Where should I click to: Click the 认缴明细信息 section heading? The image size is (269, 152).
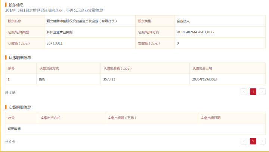pos(19,57)
